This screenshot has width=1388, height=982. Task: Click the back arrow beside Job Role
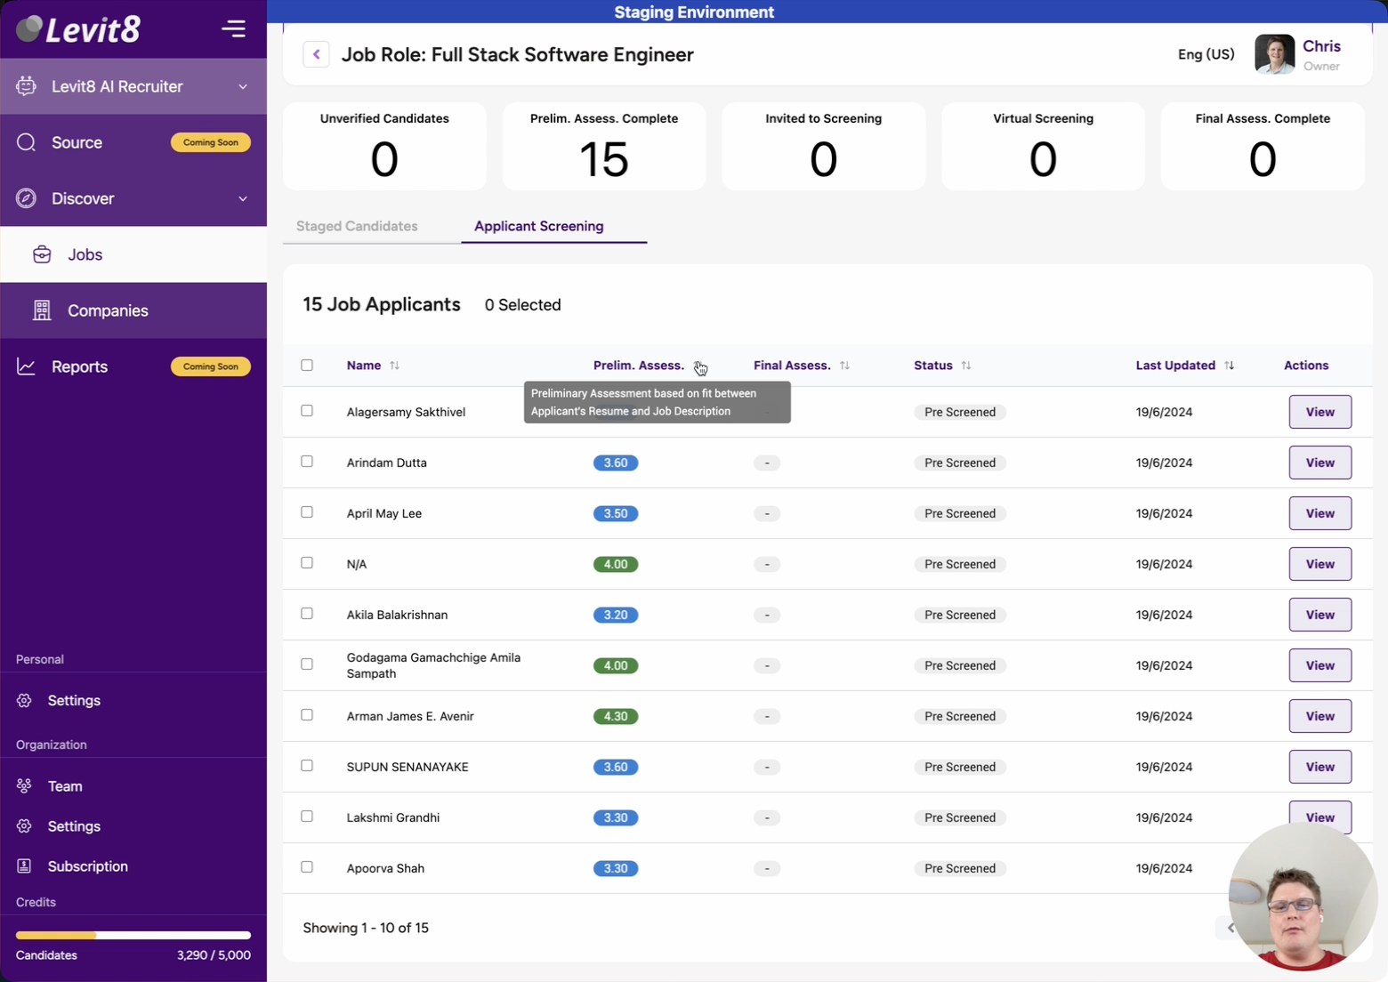[x=316, y=54]
